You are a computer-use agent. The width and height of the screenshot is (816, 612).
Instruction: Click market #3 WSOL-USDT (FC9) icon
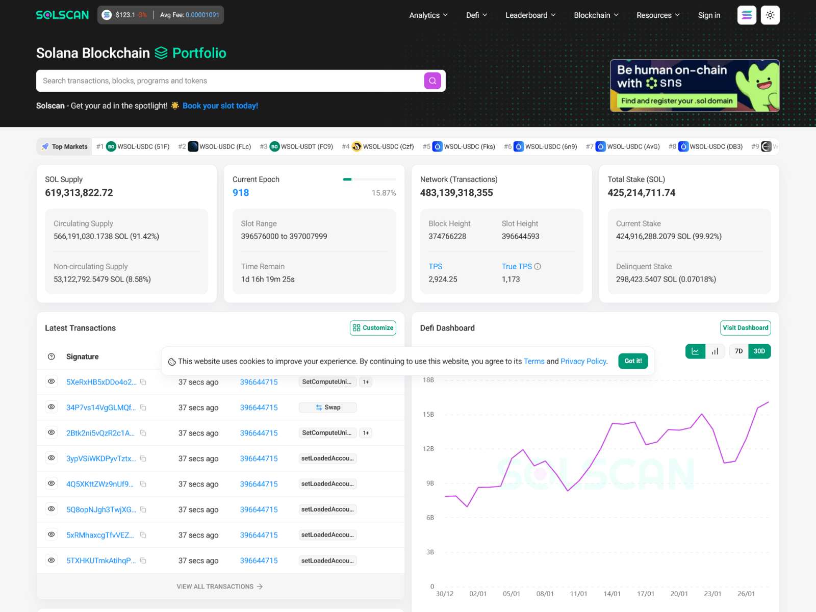[274, 146]
